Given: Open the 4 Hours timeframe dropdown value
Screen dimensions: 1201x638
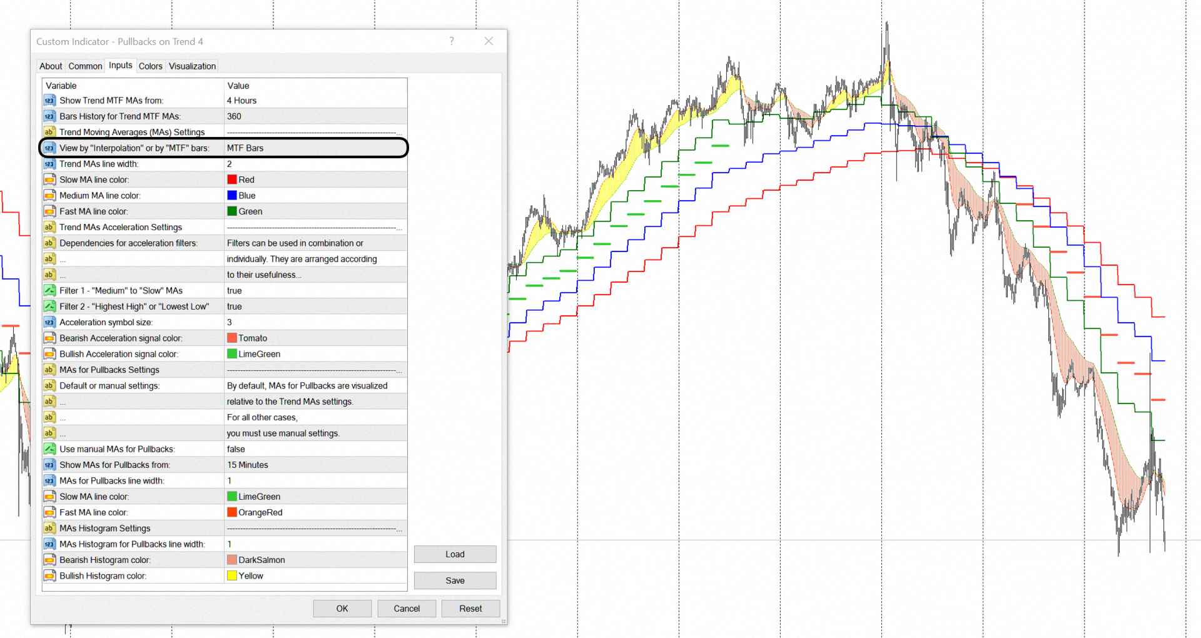Looking at the screenshot, I should click(315, 101).
